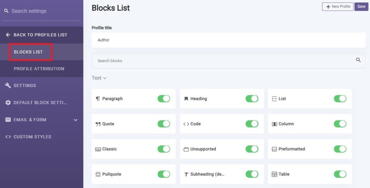The image size is (370, 188).
Task: Click the magnifier icon in Search blocks
Action: pyautogui.click(x=358, y=60)
